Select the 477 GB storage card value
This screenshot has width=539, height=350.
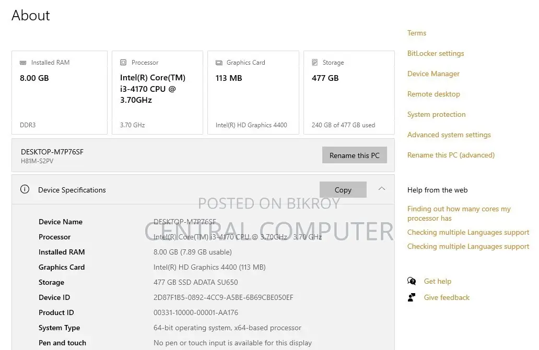(x=325, y=78)
